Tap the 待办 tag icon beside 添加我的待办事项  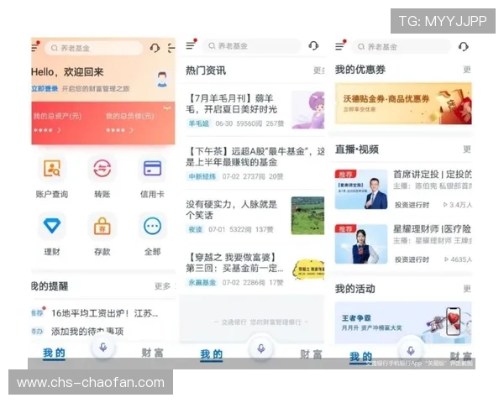tap(37, 331)
